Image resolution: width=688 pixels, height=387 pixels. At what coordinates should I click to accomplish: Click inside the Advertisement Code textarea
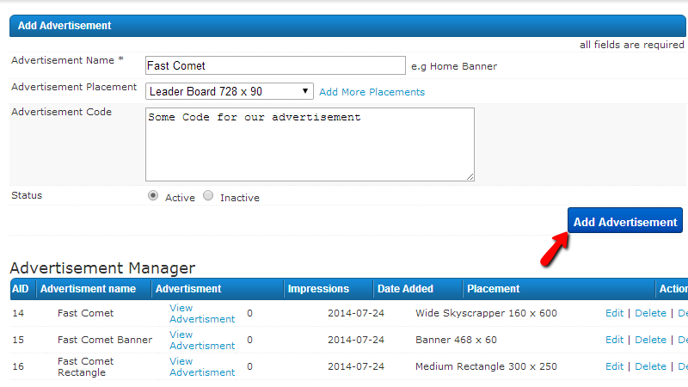coord(310,144)
